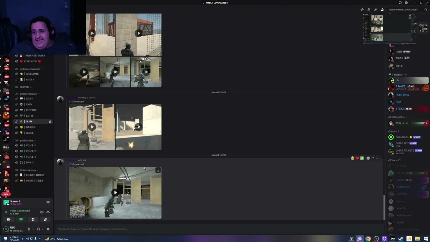Deafen with the headphones button
This screenshot has width=430, height=242.
pos(38,229)
